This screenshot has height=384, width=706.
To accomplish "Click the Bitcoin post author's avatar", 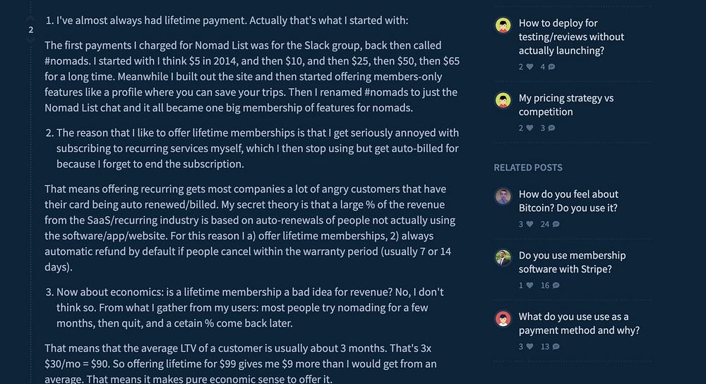I will coord(503,197).
